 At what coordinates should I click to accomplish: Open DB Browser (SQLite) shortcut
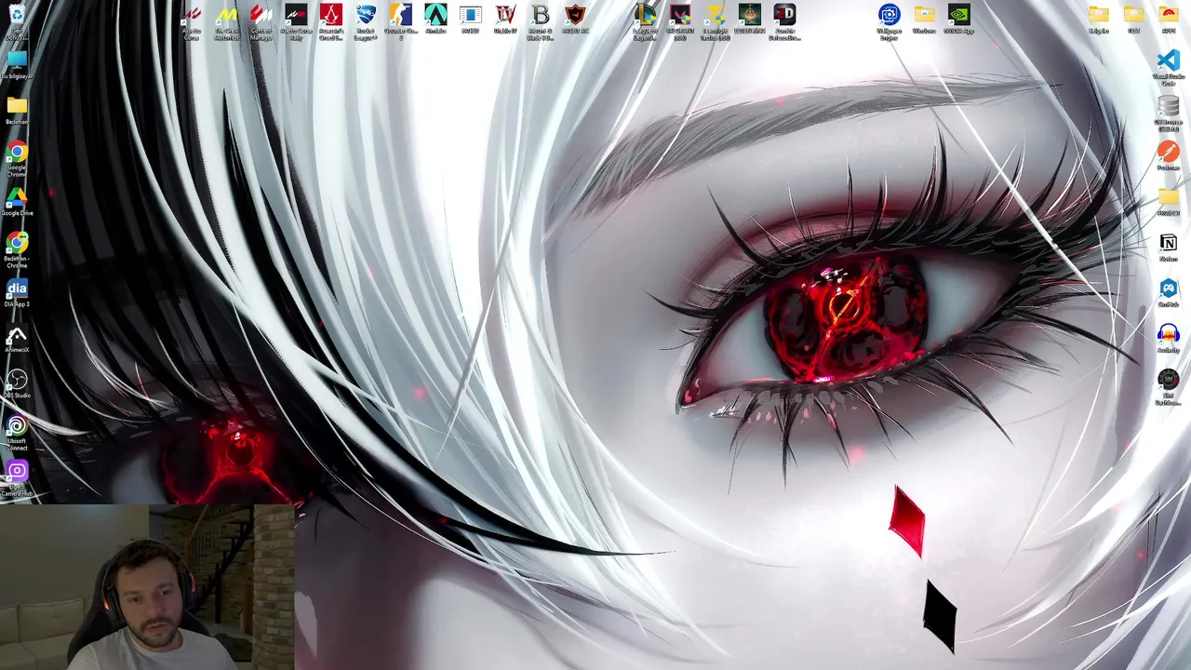(x=1169, y=114)
